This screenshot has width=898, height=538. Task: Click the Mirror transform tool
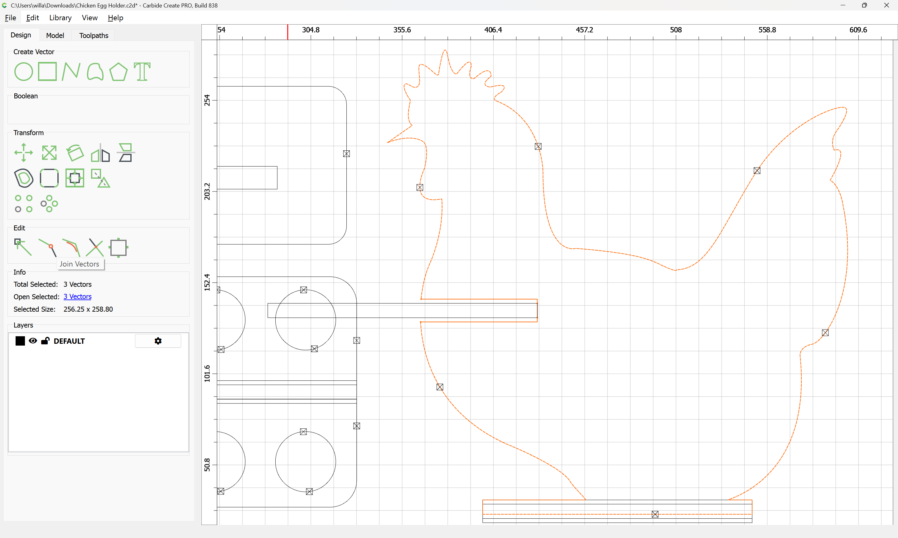[100, 153]
